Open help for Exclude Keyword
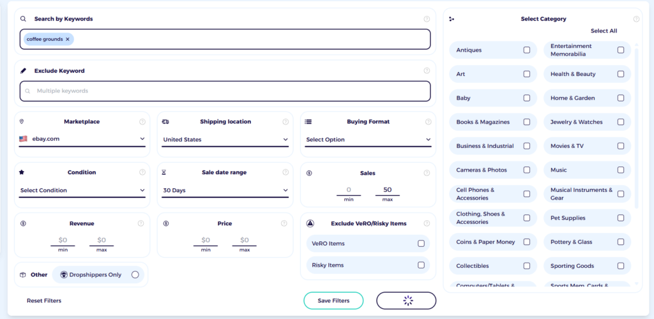 (x=427, y=70)
